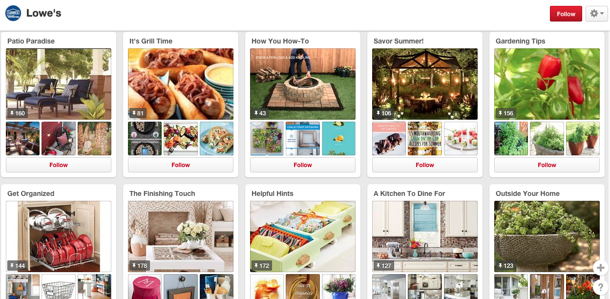Follow the Savor Summer! board
Image resolution: width=610 pixels, height=299 pixels.
[425, 165]
